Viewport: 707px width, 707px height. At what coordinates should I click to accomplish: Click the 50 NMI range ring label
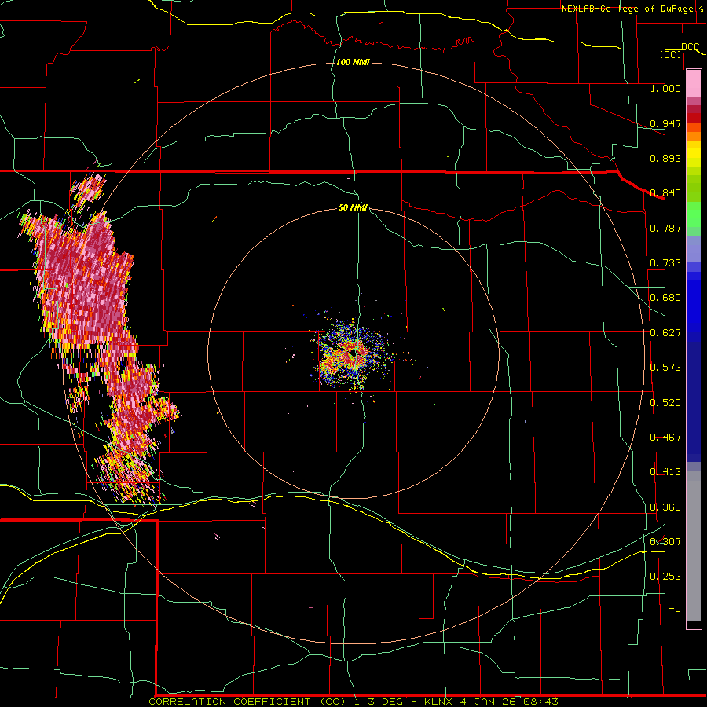(x=353, y=207)
